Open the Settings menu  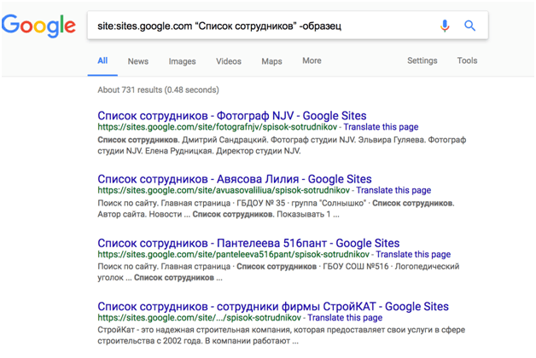point(422,61)
